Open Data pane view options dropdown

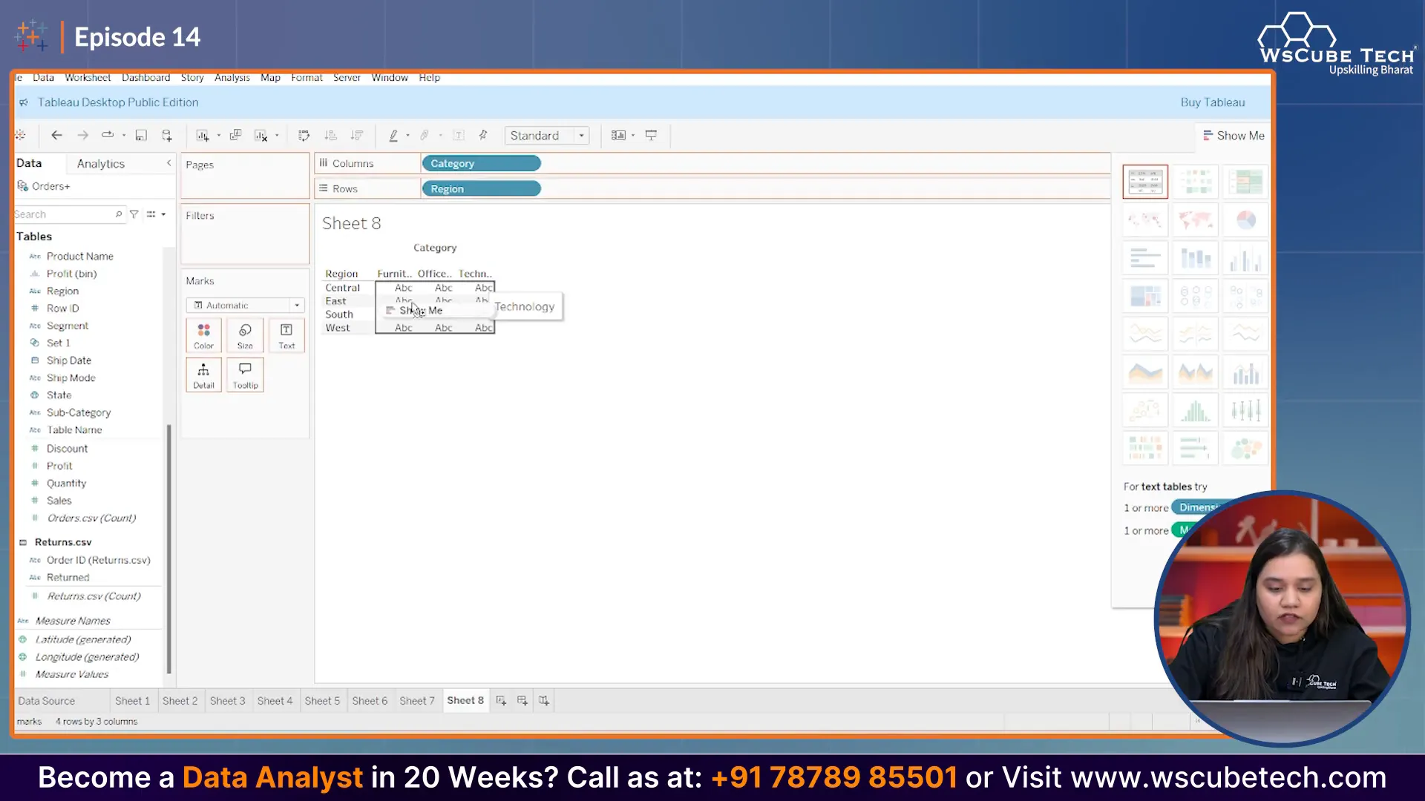156,214
